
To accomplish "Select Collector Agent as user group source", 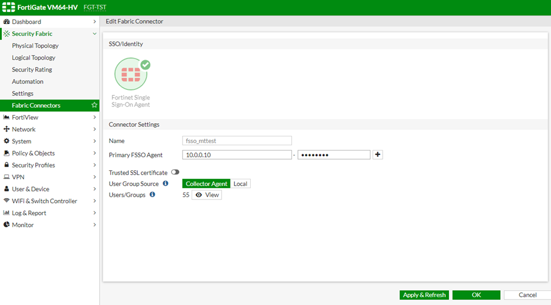I will [x=207, y=183].
